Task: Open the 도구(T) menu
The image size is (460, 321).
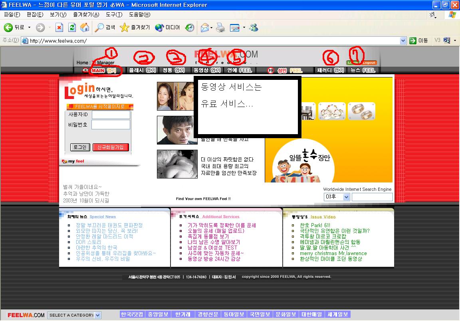Action: tap(114, 14)
